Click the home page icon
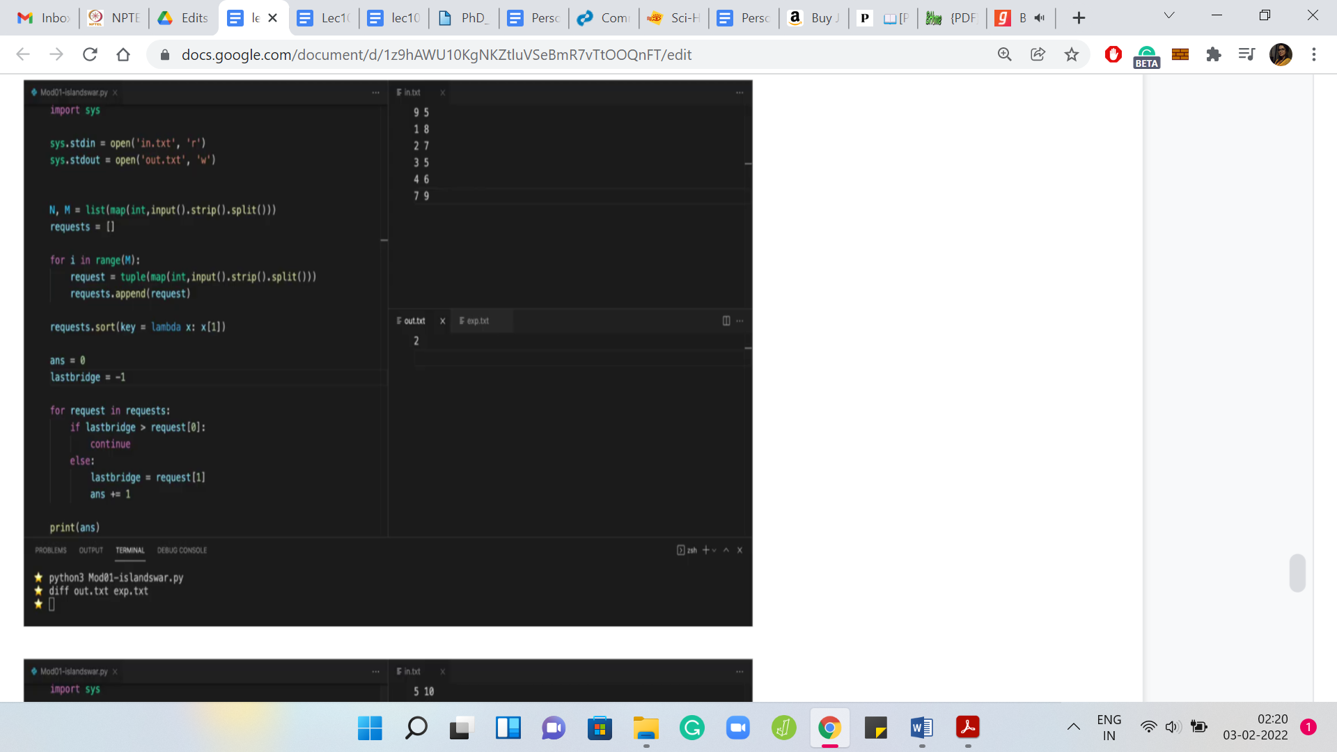1337x752 pixels. click(123, 54)
